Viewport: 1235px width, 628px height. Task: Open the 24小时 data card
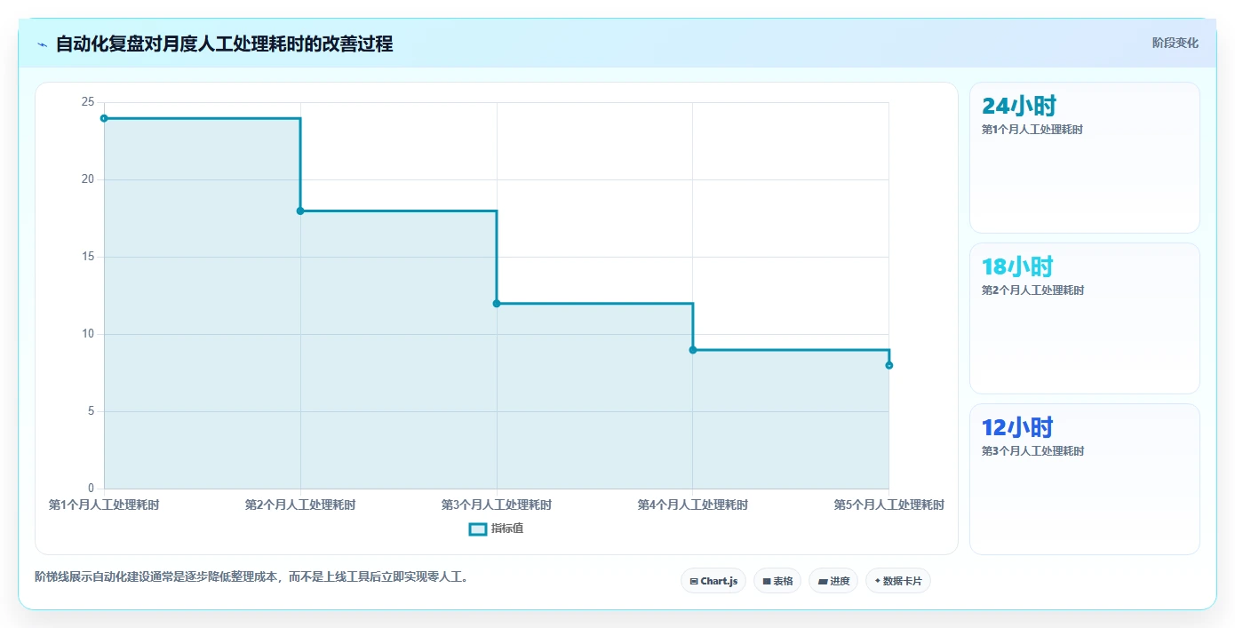click(x=1085, y=158)
